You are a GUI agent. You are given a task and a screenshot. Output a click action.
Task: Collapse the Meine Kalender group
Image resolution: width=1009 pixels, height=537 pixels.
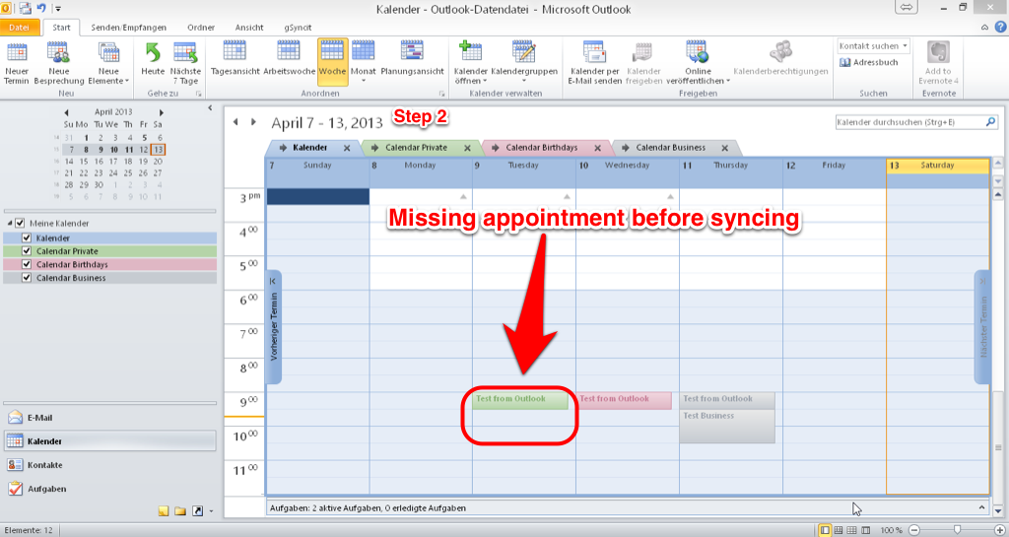[9, 223]
